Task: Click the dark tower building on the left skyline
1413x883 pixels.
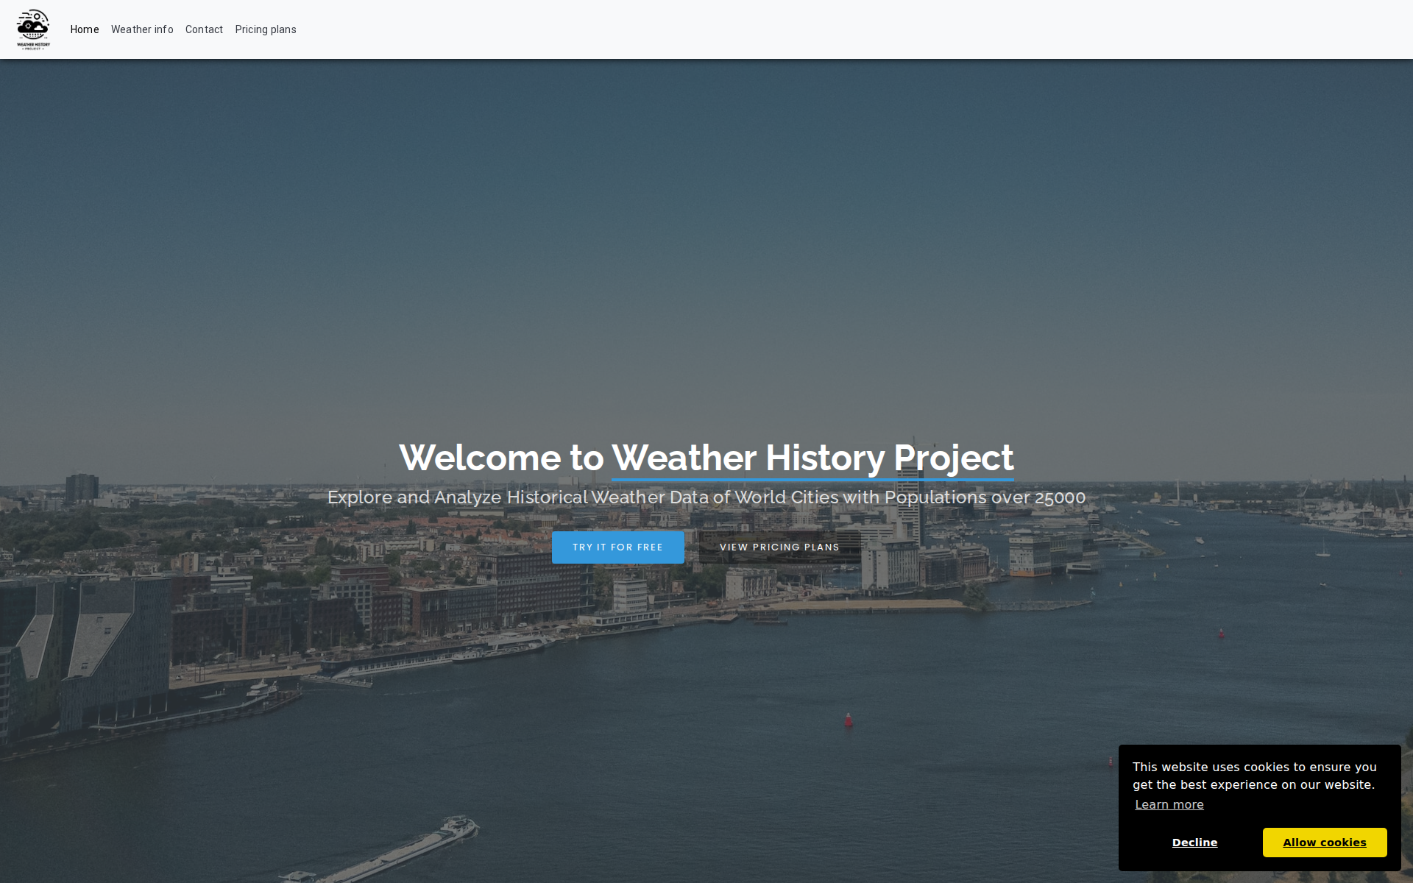Action: click(82, 488)
